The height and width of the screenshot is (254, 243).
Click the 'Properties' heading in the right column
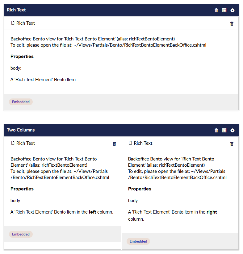140,189
